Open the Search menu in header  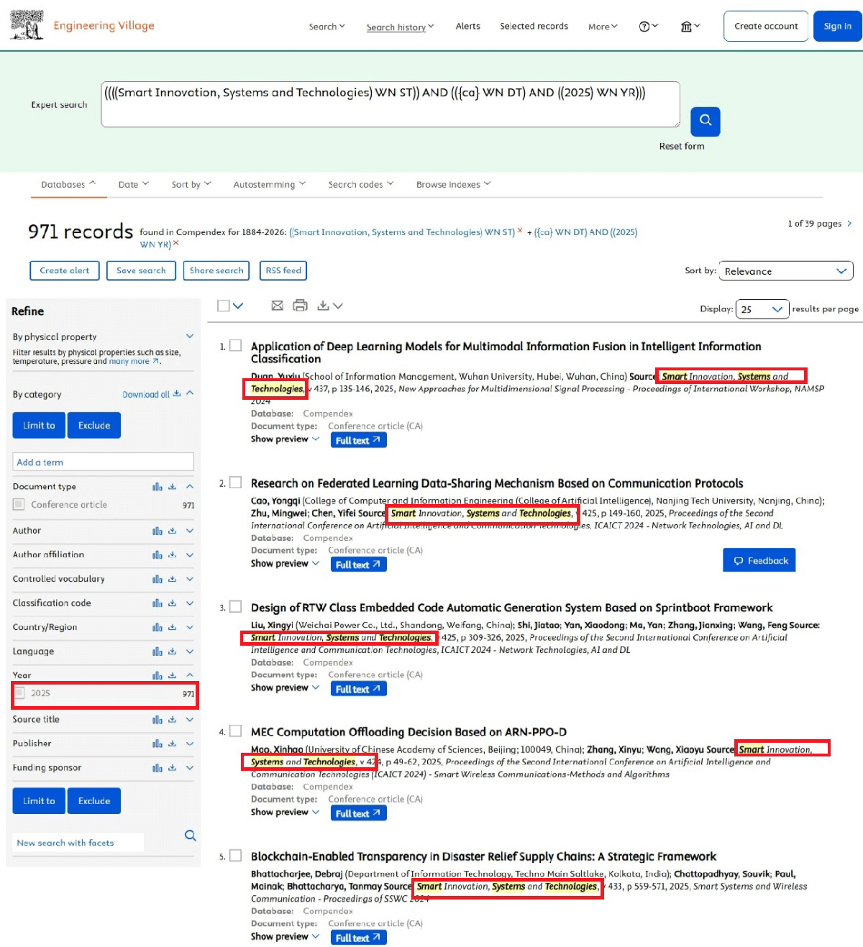[x=327, y=27]
